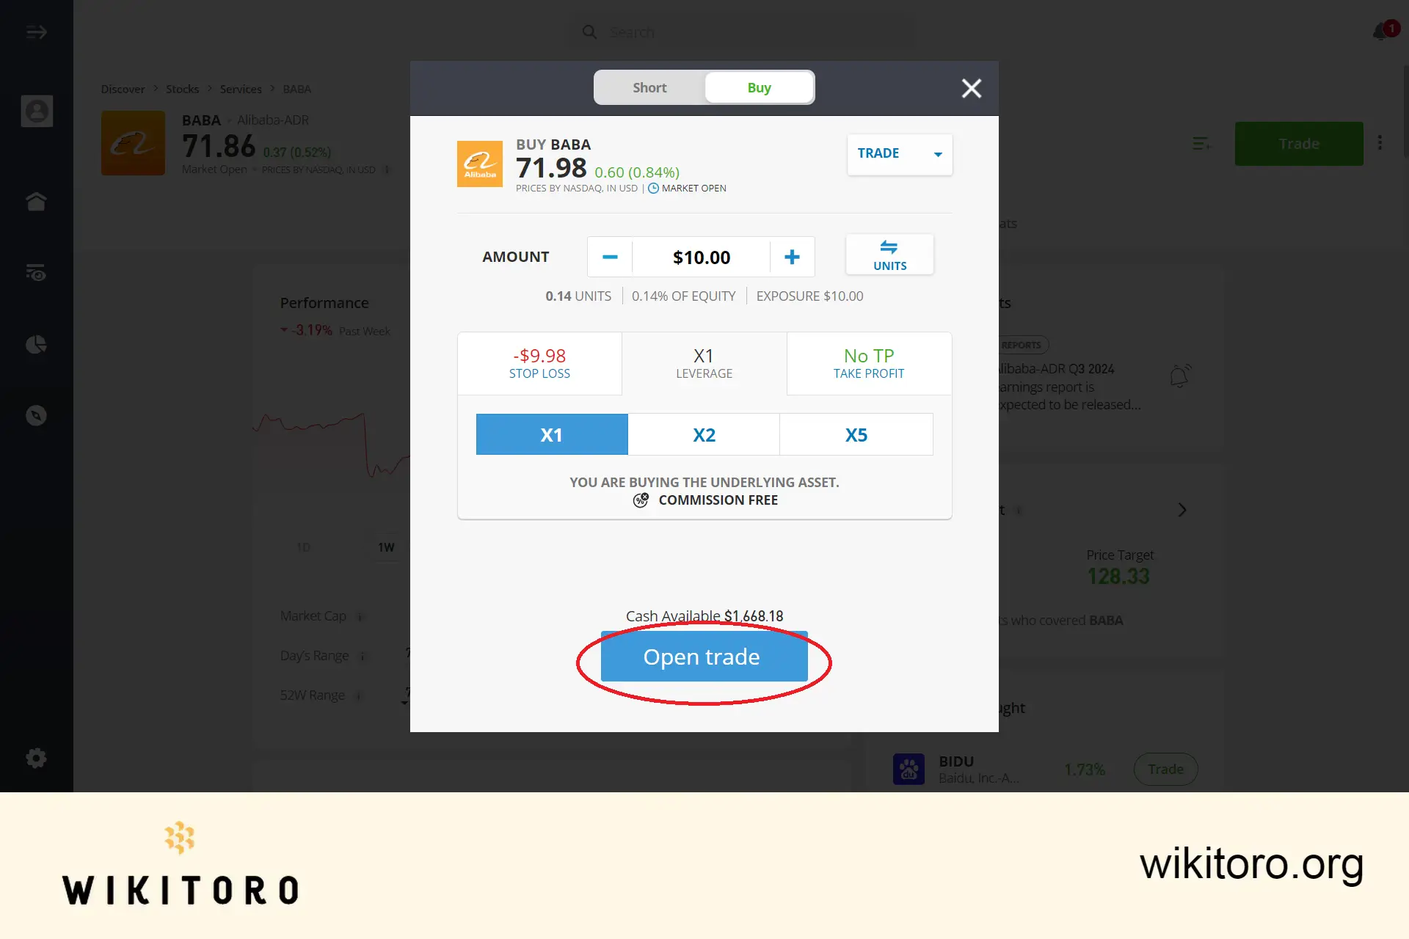Select X5 leverage option
The image size is (1409, 939).
click(856, 434)
